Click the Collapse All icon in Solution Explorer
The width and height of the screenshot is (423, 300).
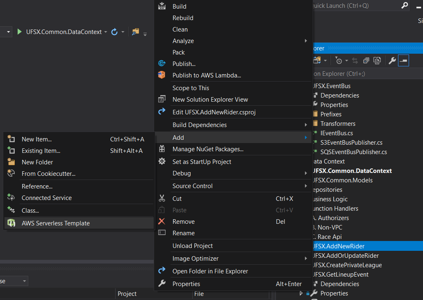366,60
